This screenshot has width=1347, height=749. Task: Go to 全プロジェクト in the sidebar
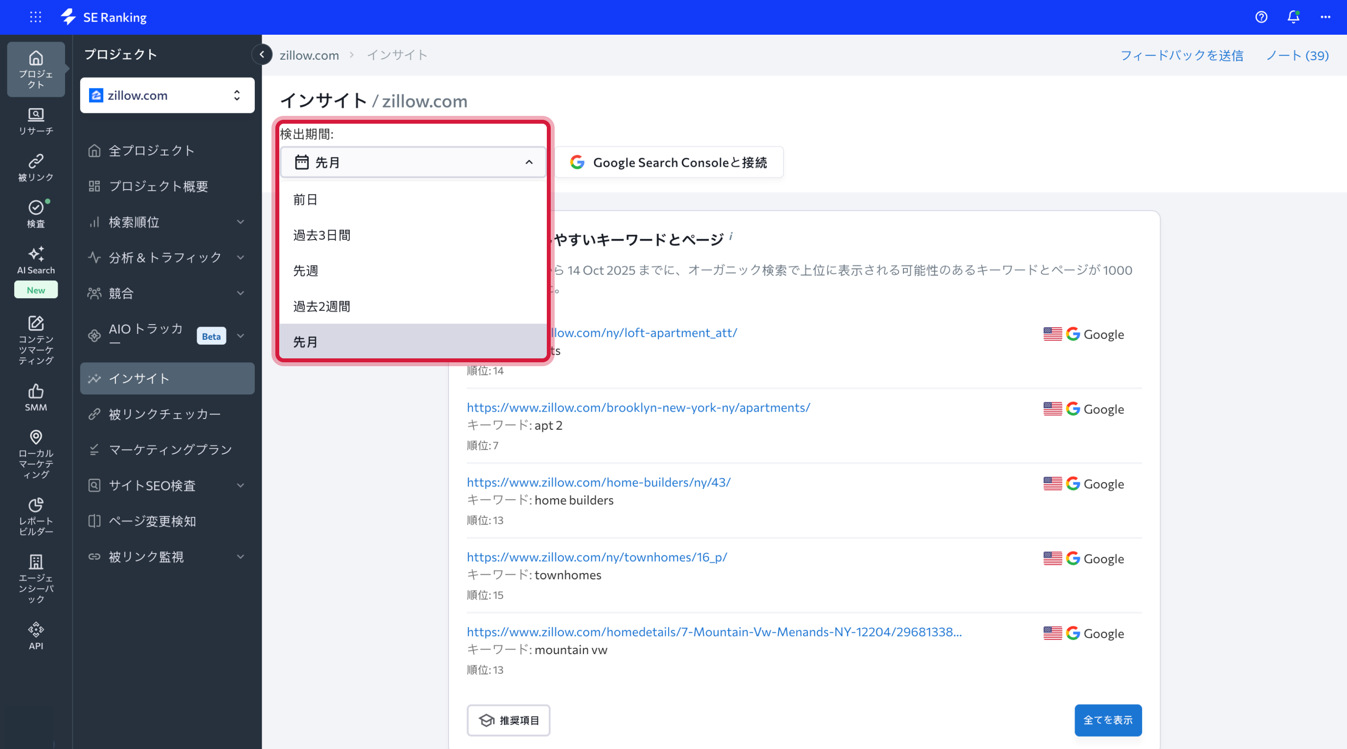click(x=151, y=150)
